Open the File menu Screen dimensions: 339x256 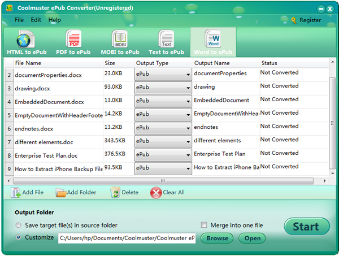pos(19,20)
